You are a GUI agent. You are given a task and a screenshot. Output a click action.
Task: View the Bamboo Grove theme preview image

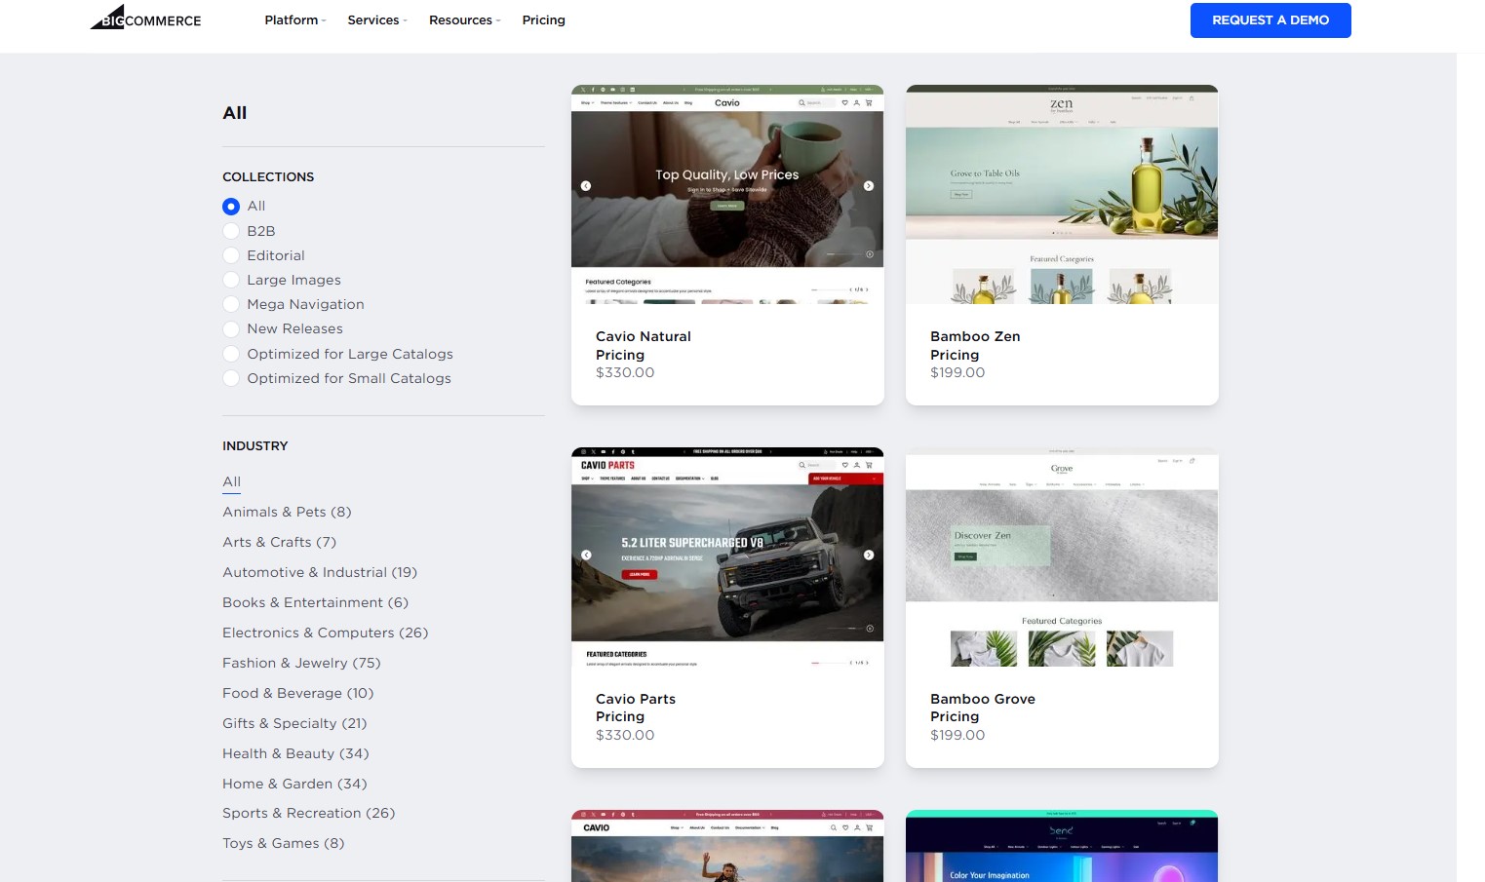(1062, 557)
